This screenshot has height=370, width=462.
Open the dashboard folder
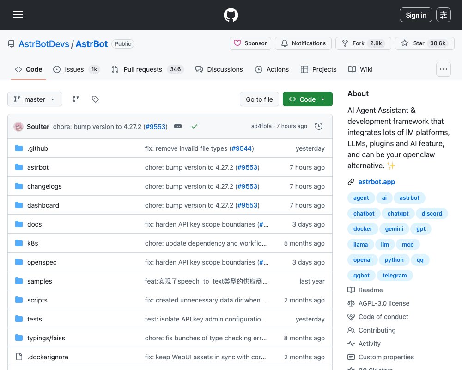43,205
